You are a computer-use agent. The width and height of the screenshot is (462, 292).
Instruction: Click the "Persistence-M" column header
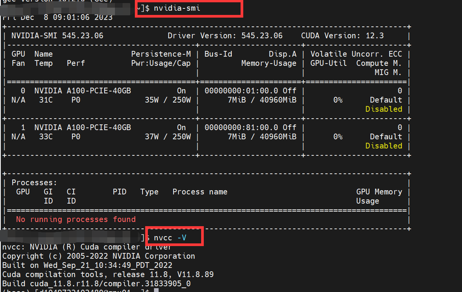pos(161,54)
